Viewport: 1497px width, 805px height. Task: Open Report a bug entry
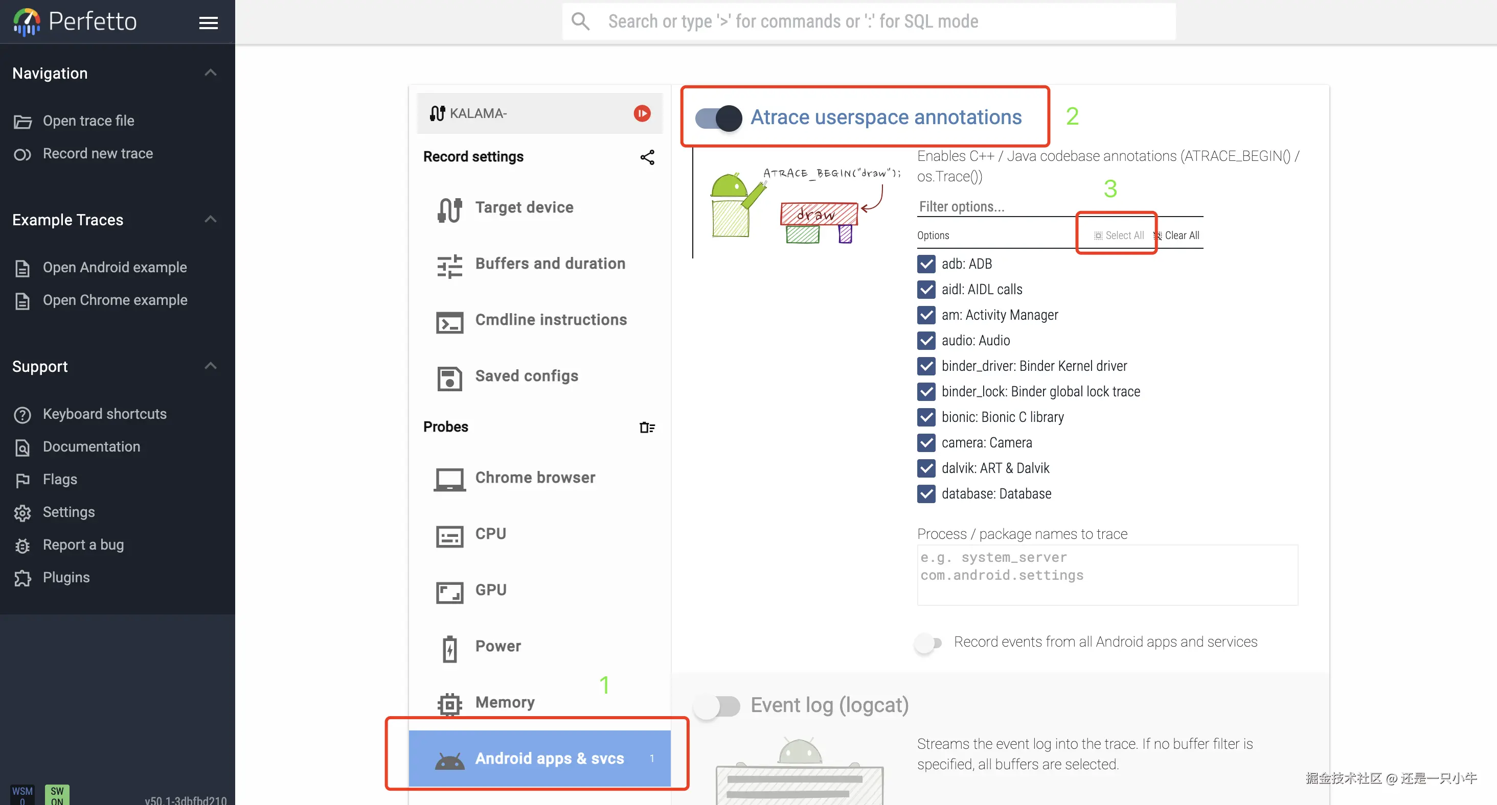click(x=82, y=545)
